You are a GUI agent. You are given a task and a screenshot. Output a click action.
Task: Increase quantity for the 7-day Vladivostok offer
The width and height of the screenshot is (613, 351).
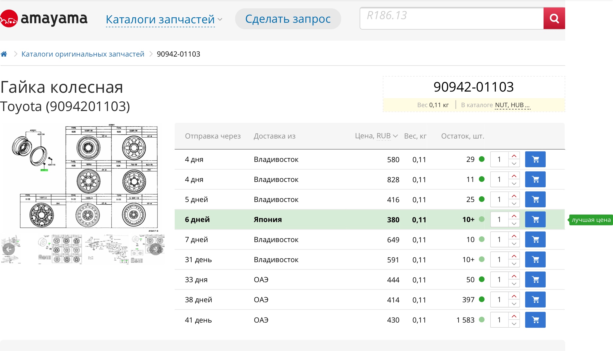(514, 236)
